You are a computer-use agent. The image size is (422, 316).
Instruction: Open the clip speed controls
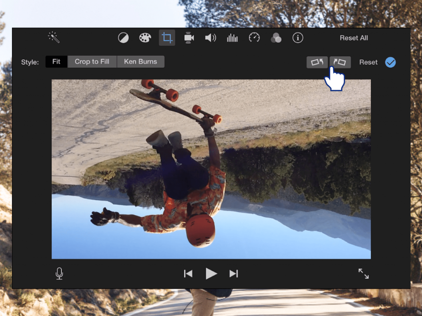[254, 38]
